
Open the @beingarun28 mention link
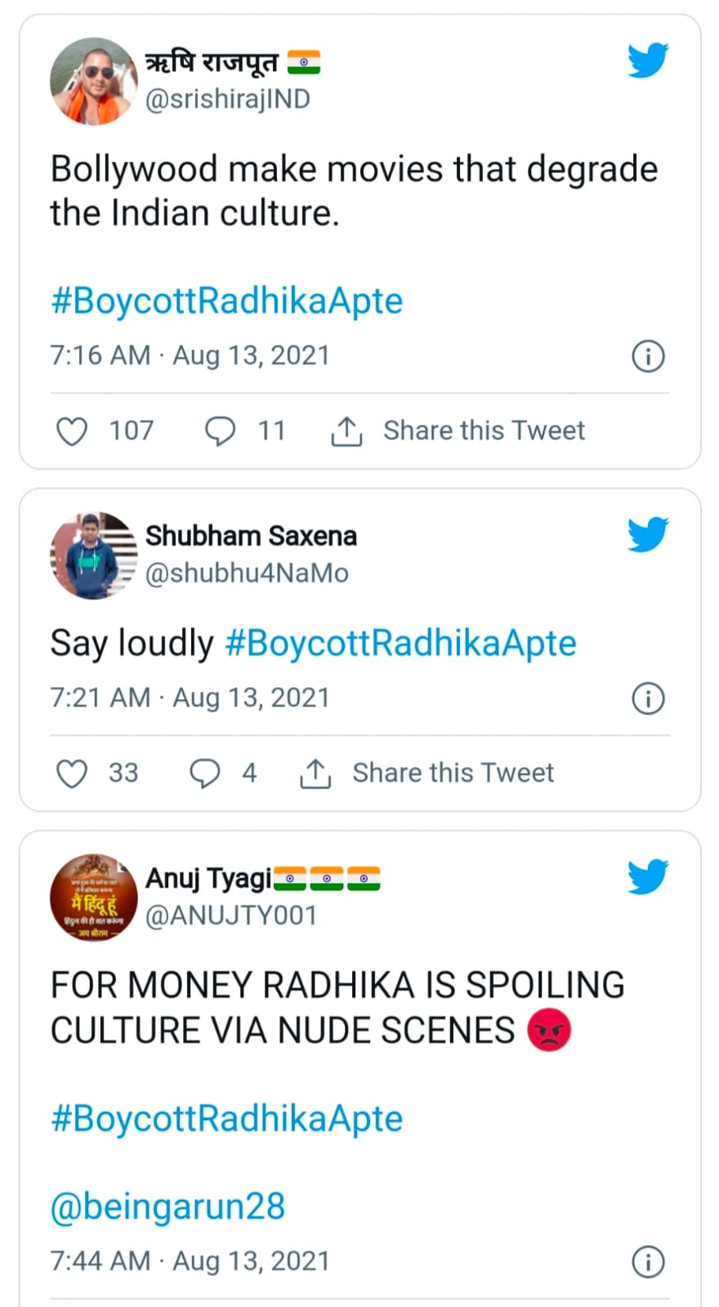coord(167,1206)
